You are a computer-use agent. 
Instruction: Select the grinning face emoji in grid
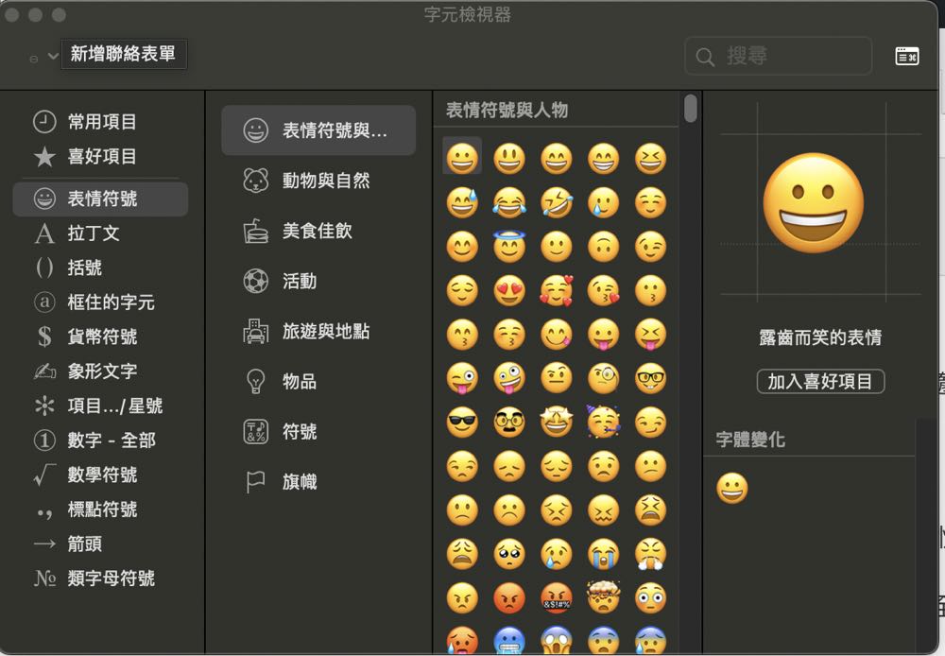coord(462,159)
